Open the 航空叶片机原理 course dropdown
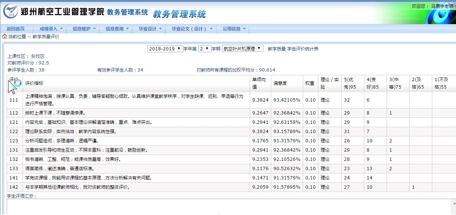This screenshot has height=215, width=456. point(242,49)
